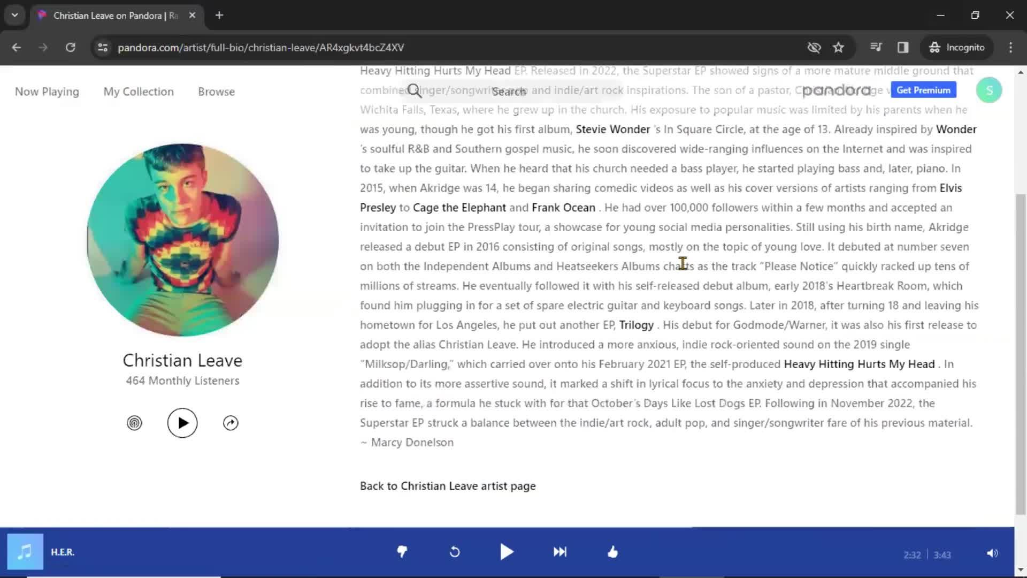Click 'Back to Christian Leave artist page' link
This screenshot has width=1027, height=578.
click(448, 485)
